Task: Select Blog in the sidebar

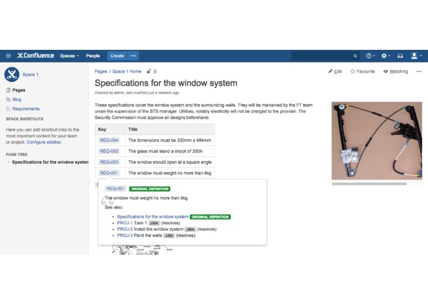Action: tap(17, 99)
